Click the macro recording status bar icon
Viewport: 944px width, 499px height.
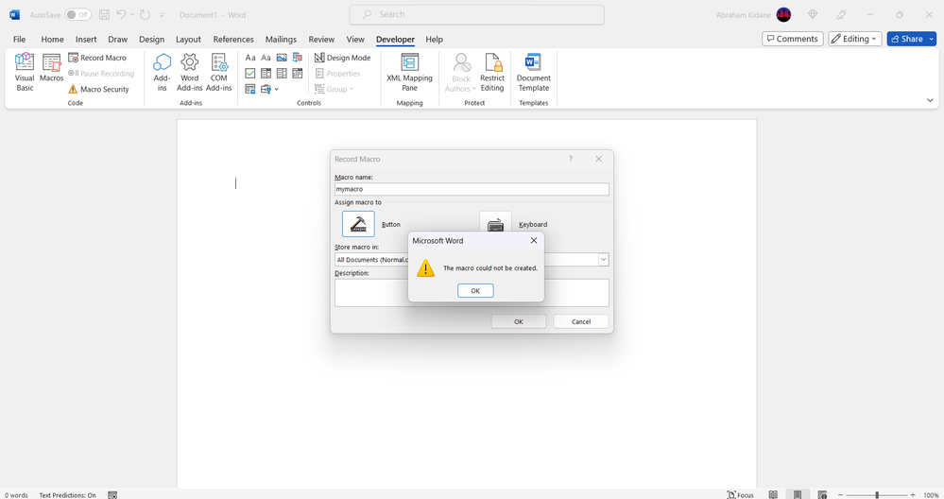click(112, 495)
